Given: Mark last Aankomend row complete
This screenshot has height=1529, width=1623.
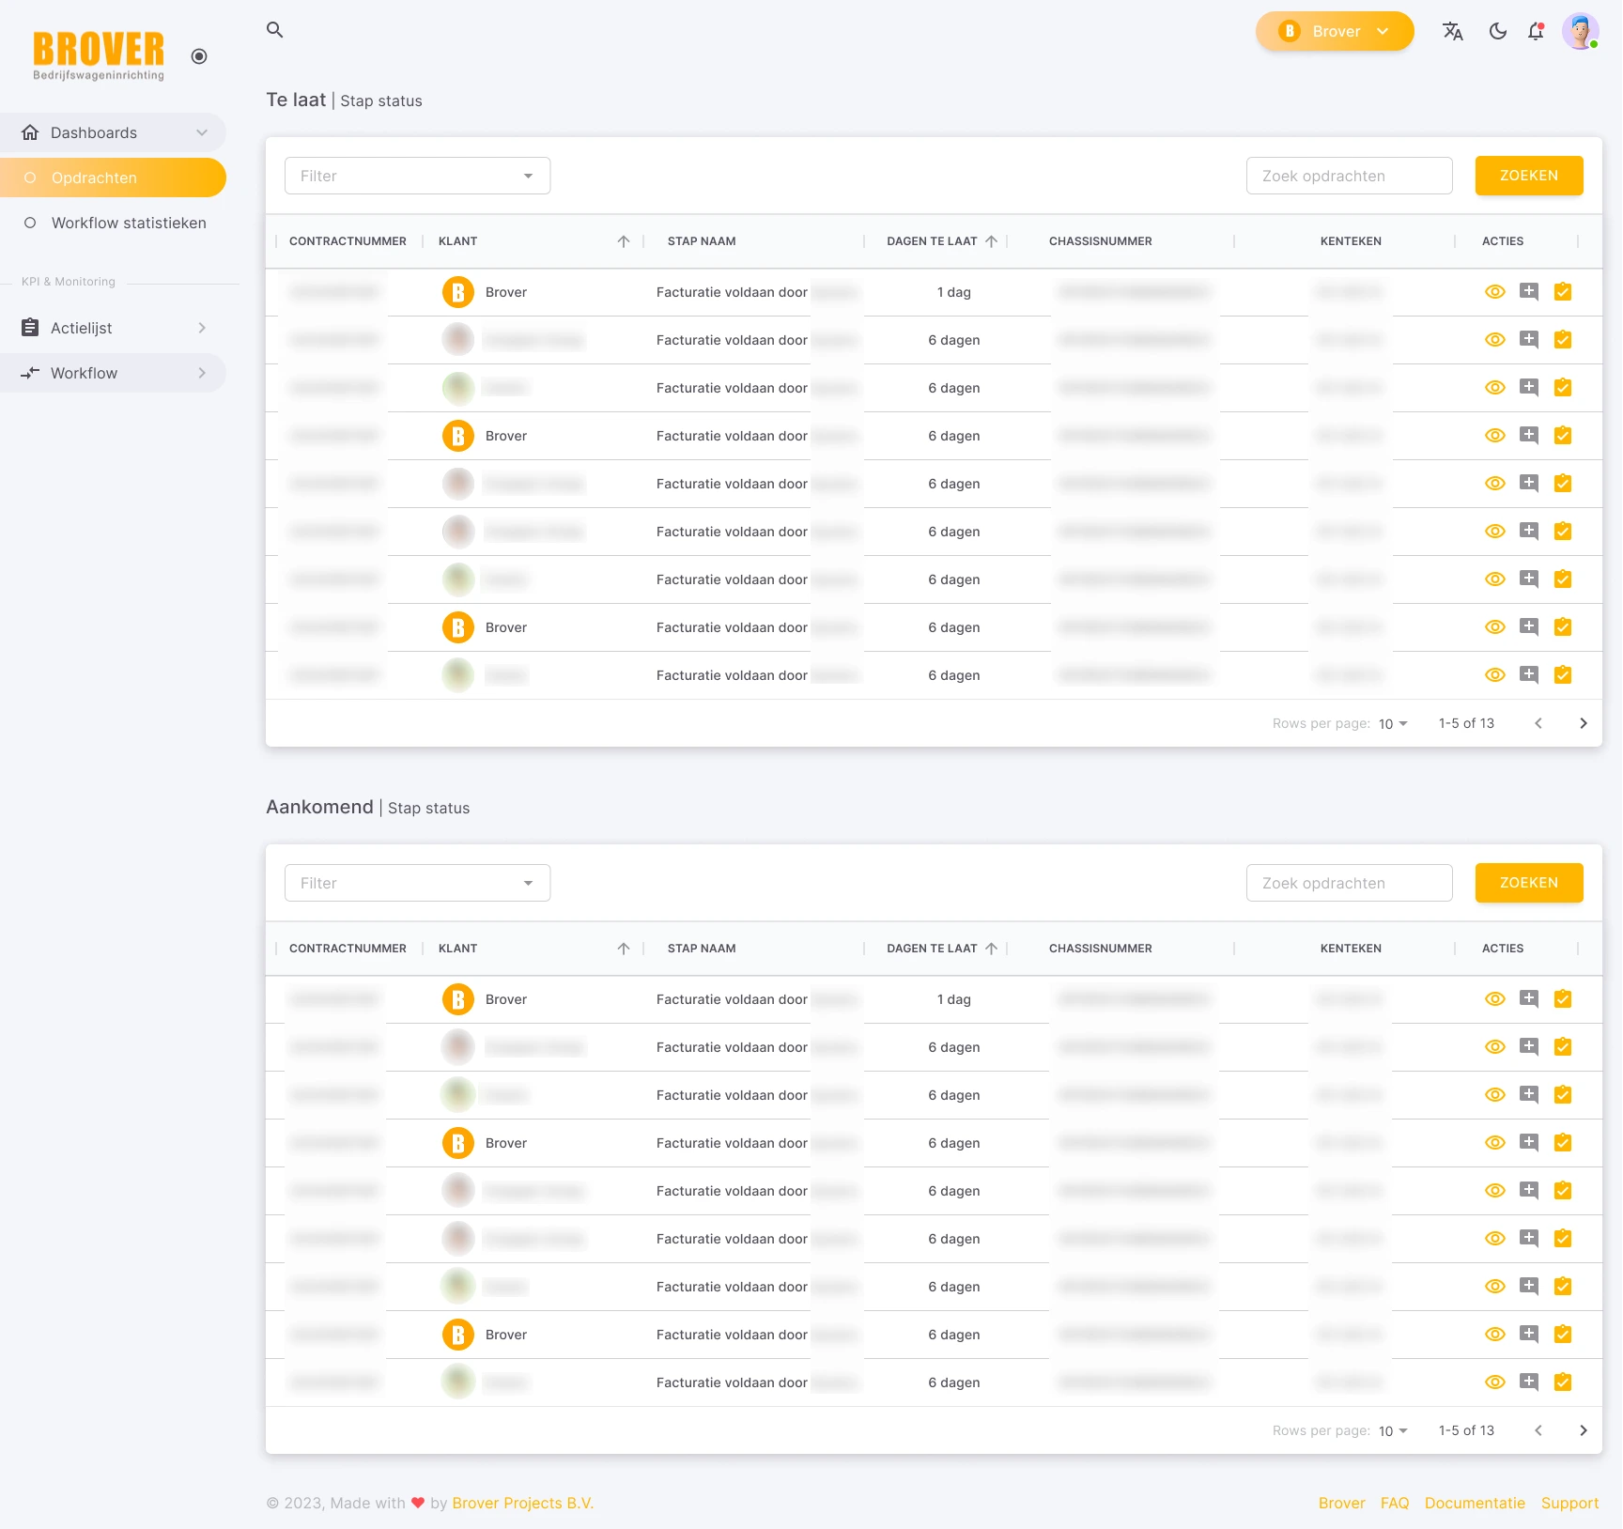Looking at the screenshot, I should pyautogui.click(x=1563, y=1382).
